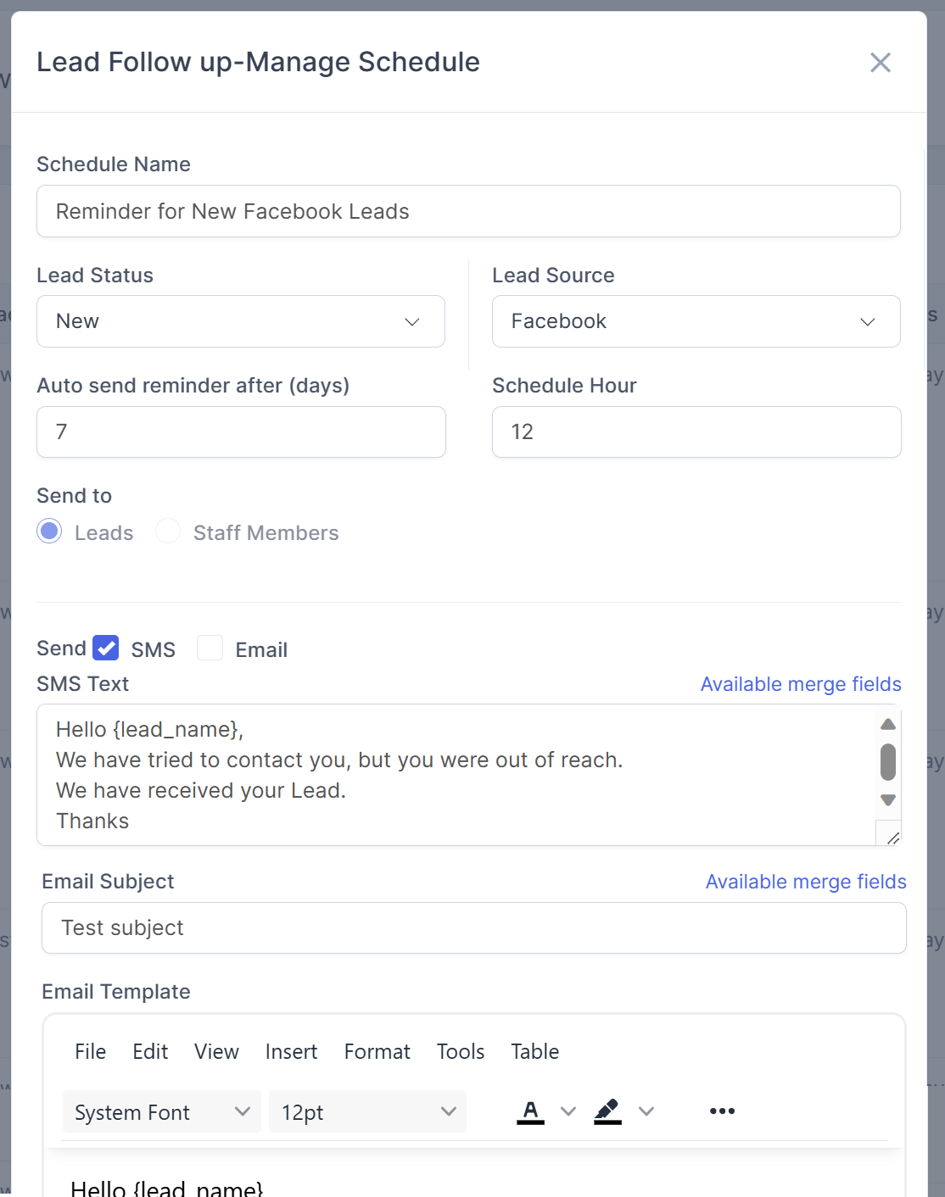Click Email Subject available merge fields link
Screen dimensions: 945x1197
[x=805, y=882]
